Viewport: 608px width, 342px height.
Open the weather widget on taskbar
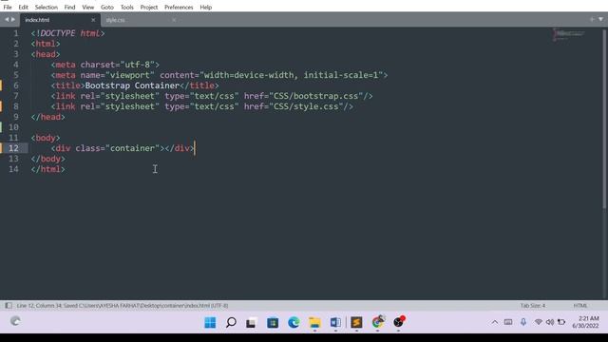coord(15,321)
